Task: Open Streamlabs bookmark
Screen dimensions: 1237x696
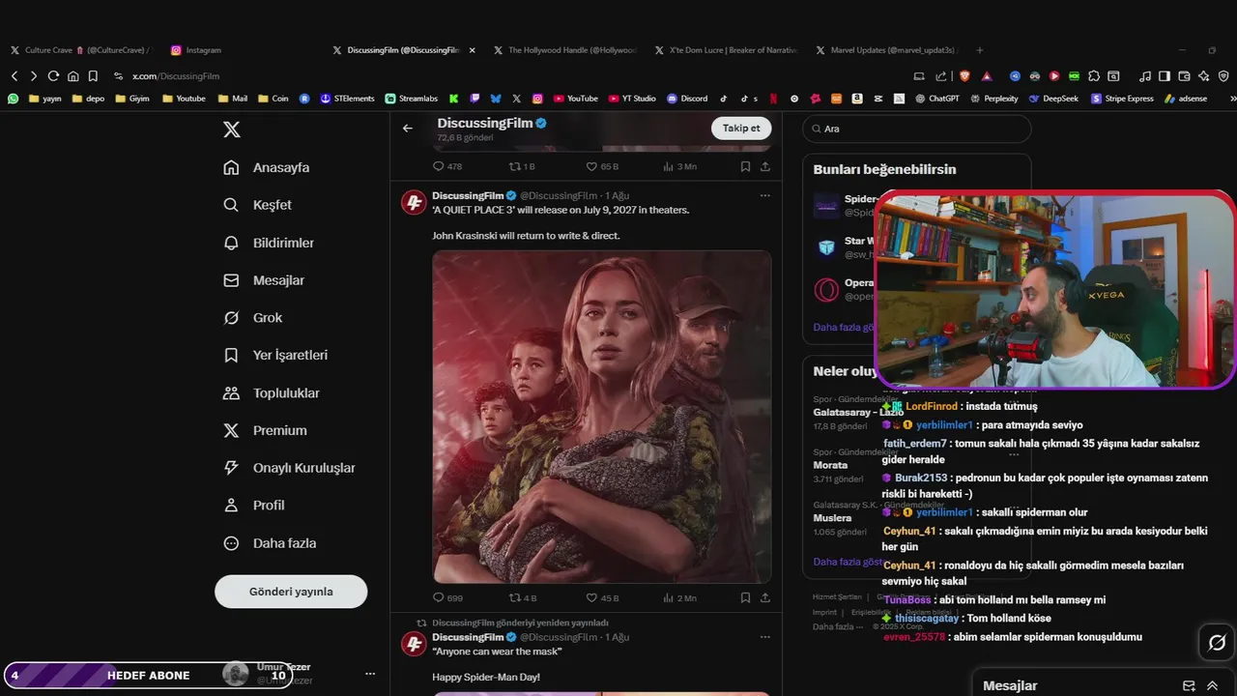Action: click(412, 99)
